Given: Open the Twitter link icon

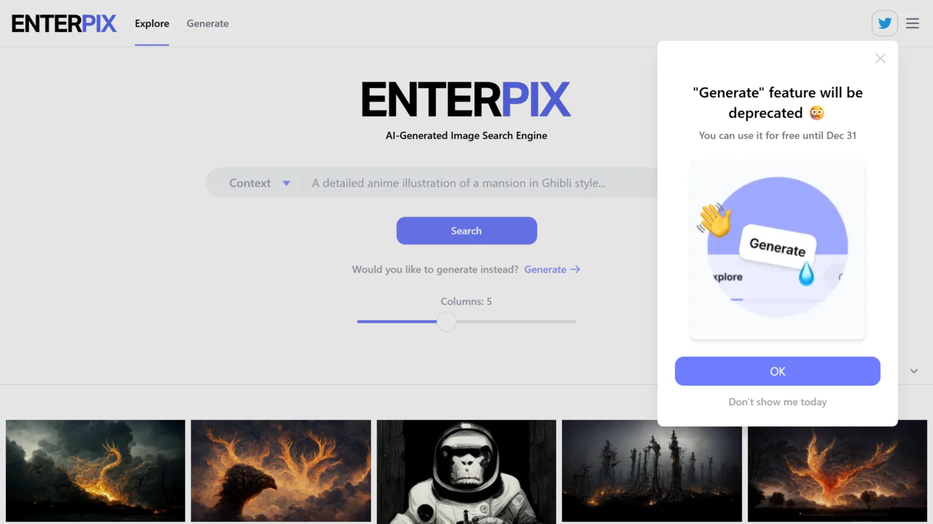Looking at the screenshot, I should (885, 23).
